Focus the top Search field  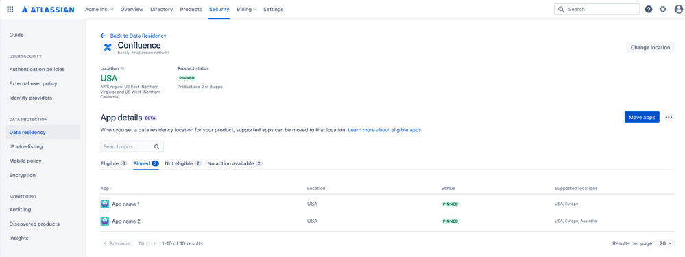pyautogui.click(x=597, y=9)
